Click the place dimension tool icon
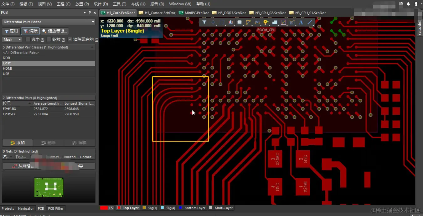Viewport: 423px width, 216px height. (x=292, y=22)
